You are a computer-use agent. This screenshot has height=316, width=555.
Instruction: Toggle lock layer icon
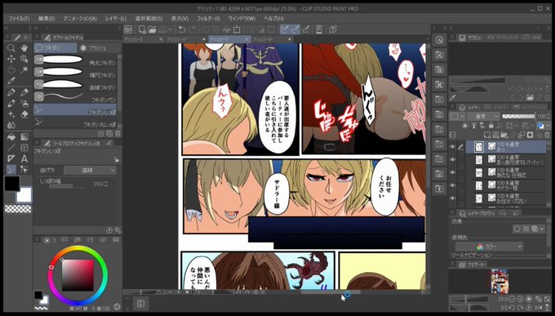[x=491, y=126]
